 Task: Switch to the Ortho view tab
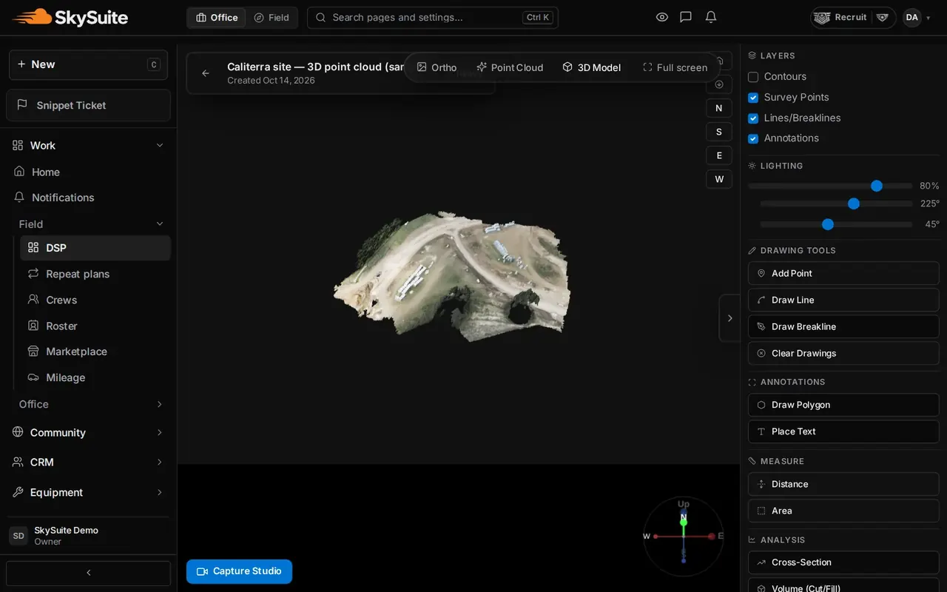[x=437, y=67]
